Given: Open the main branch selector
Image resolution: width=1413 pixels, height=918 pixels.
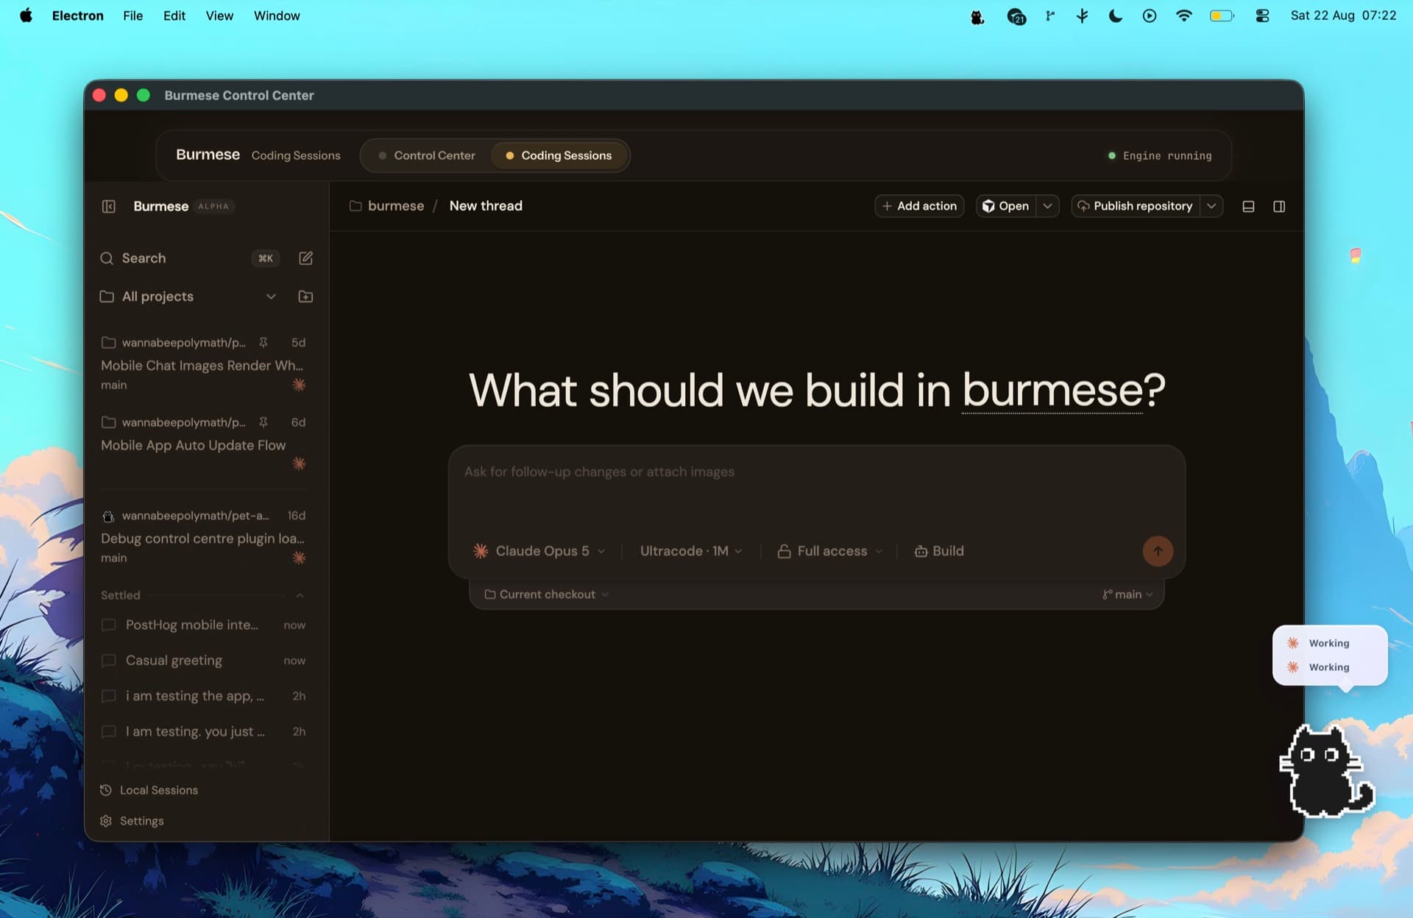Looking at the screenshot, I should tap(1127, 594).
